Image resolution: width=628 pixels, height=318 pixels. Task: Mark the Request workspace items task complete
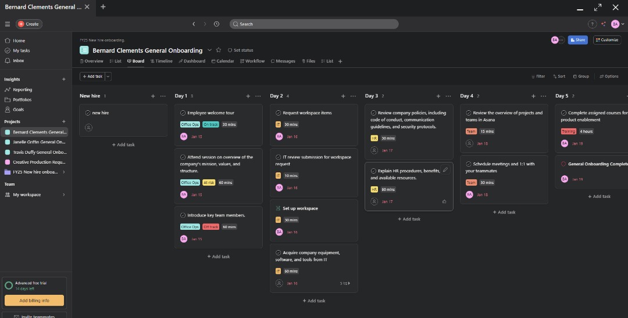pos(279,113)
